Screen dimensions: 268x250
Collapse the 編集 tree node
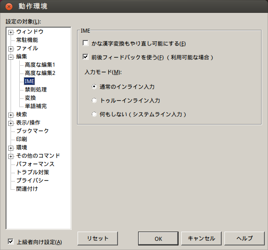[11, 57]
